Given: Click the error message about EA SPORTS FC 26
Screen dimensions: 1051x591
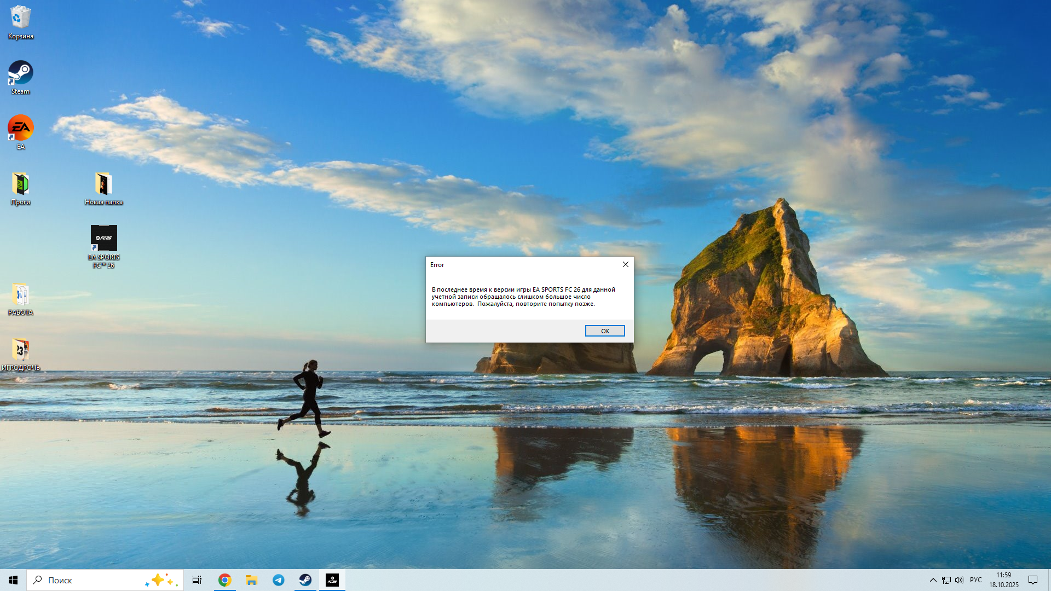Looking at the screenshot, I should tap(523, 297).
